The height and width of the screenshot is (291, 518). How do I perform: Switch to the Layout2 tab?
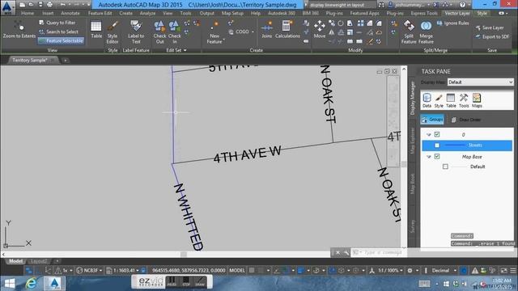(39, 261)
